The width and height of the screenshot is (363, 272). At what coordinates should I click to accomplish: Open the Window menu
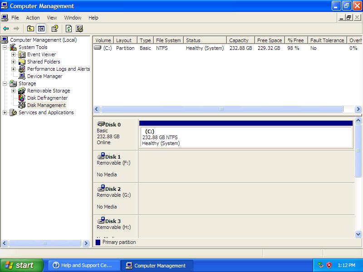(73, 18)
